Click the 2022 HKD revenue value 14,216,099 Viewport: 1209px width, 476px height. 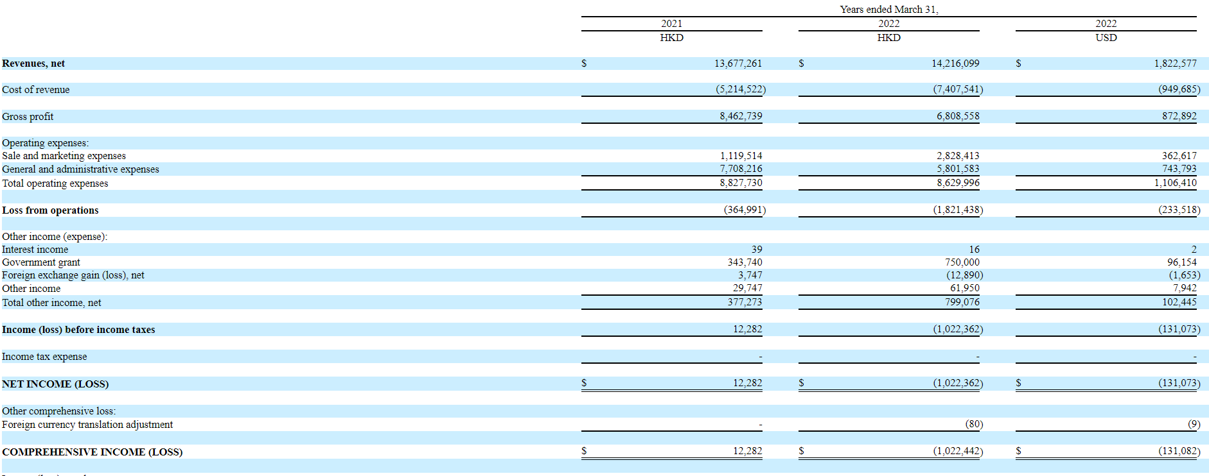pos(955,64)
